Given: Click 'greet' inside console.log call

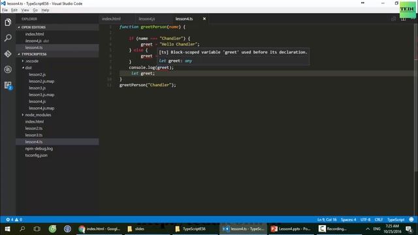Looking at the screenshot, I should (x=163, y=68).
